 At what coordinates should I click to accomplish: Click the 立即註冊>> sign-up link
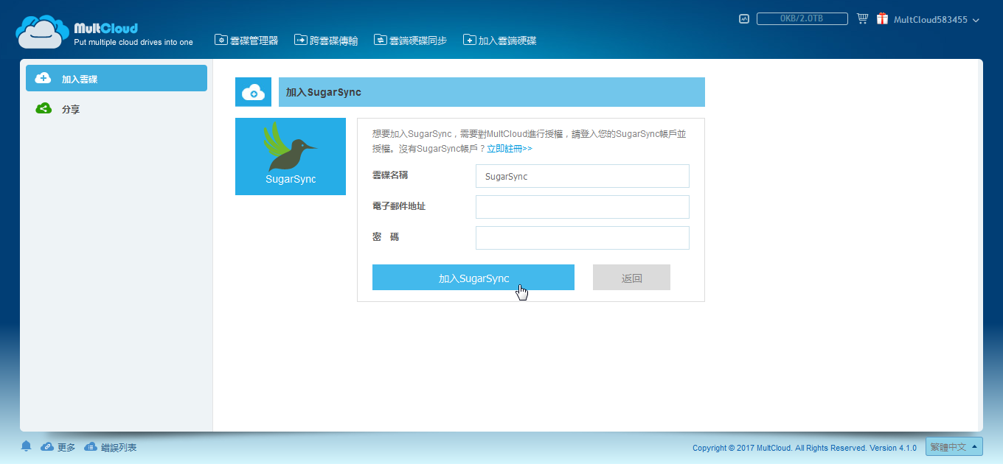pyautogui.click(x=510, y=149)
